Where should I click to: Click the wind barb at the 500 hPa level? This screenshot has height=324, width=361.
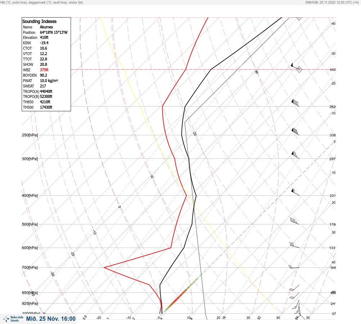click(295, 221)
